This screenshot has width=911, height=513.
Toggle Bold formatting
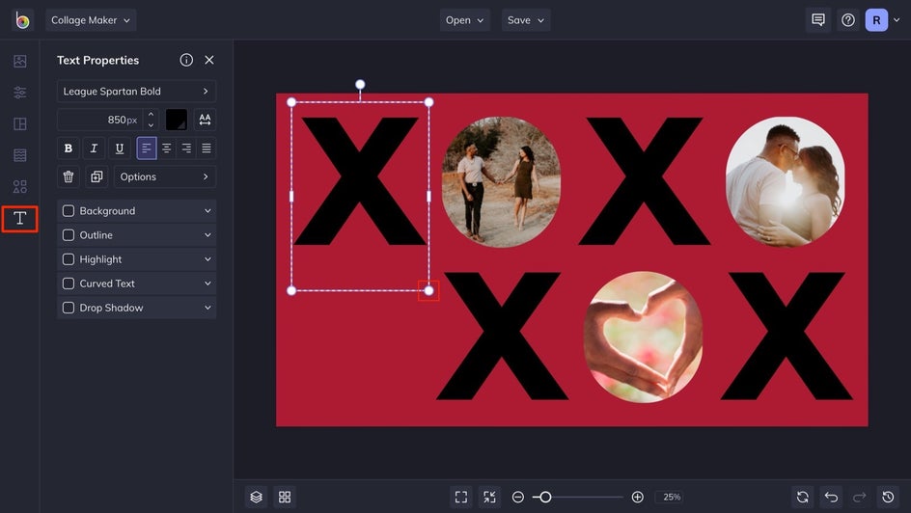click(x=68, y=148)
